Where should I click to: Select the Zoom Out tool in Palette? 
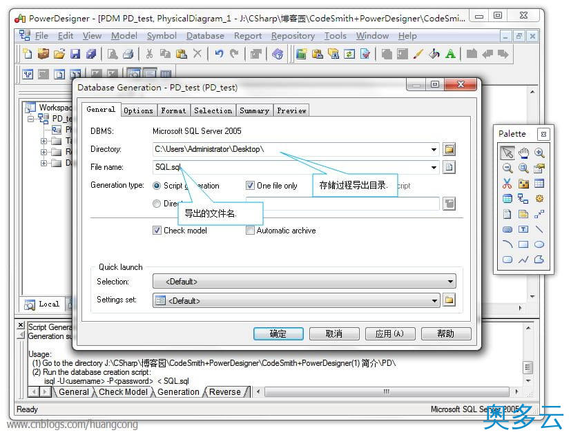coord(507,168)
